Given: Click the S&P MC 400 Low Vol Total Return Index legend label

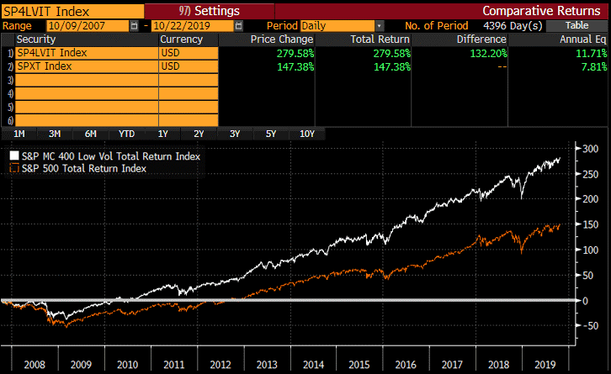Looking at the screenshot, I should click(x=111, y=156).
